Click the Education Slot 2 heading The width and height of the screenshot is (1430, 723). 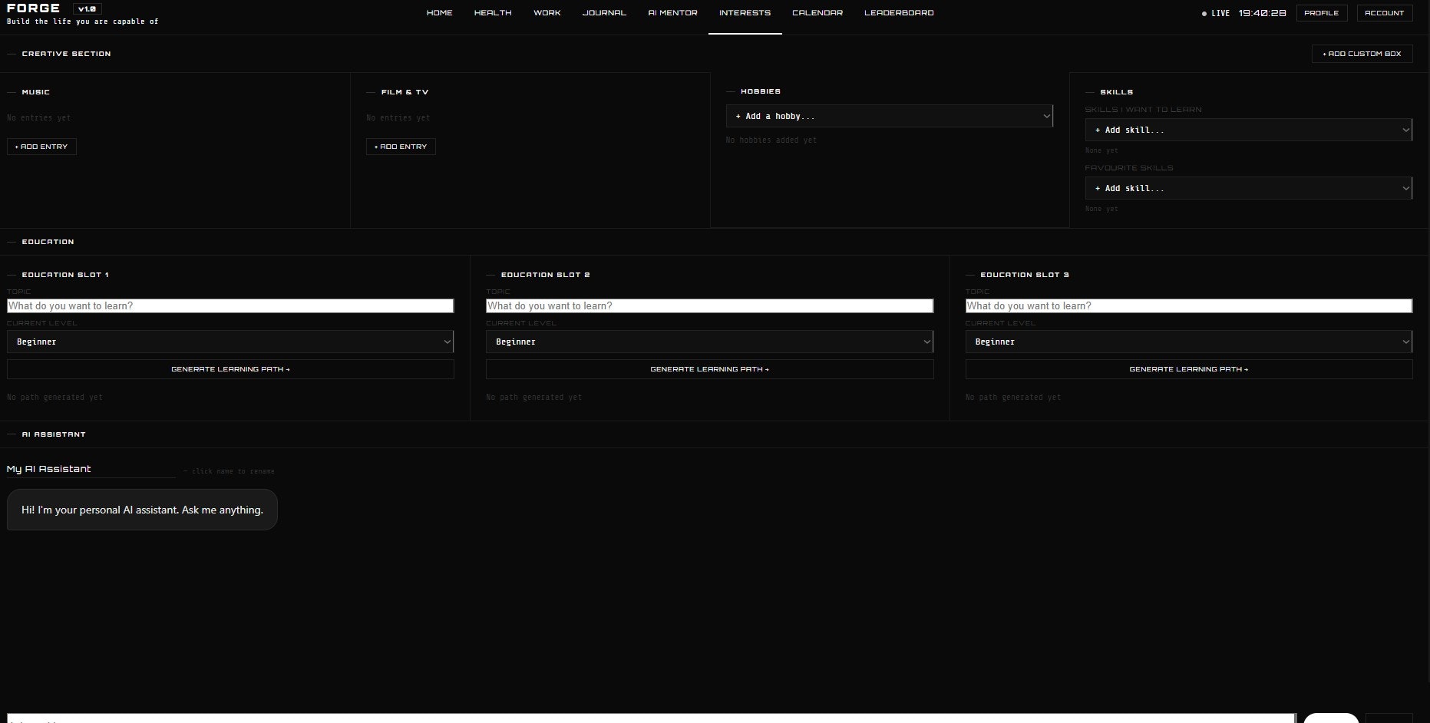pos(545,275)
